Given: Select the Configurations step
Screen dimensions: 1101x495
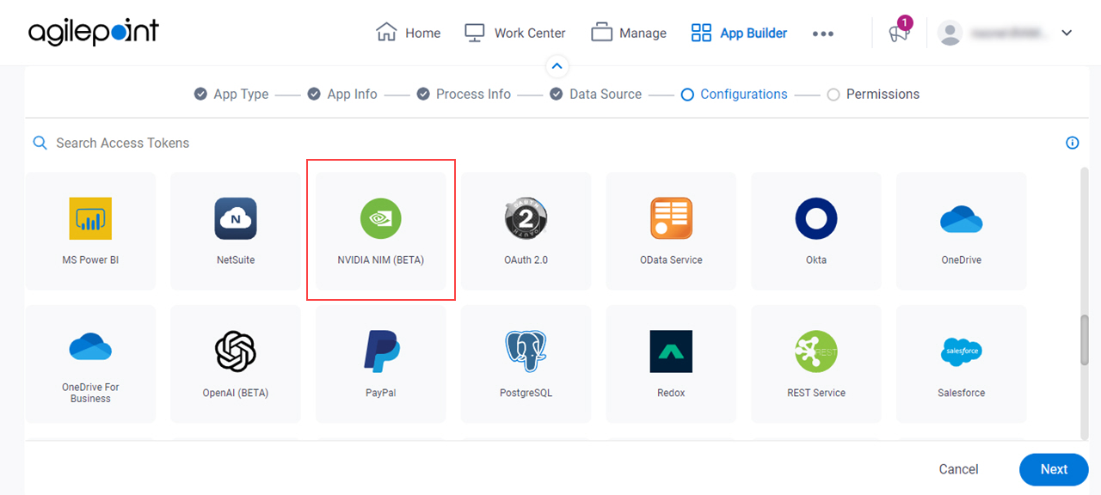Looking at the screenshot, I should point(734,95).
